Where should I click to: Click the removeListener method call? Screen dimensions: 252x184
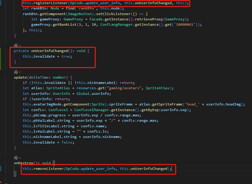click(x=49, y=169)
